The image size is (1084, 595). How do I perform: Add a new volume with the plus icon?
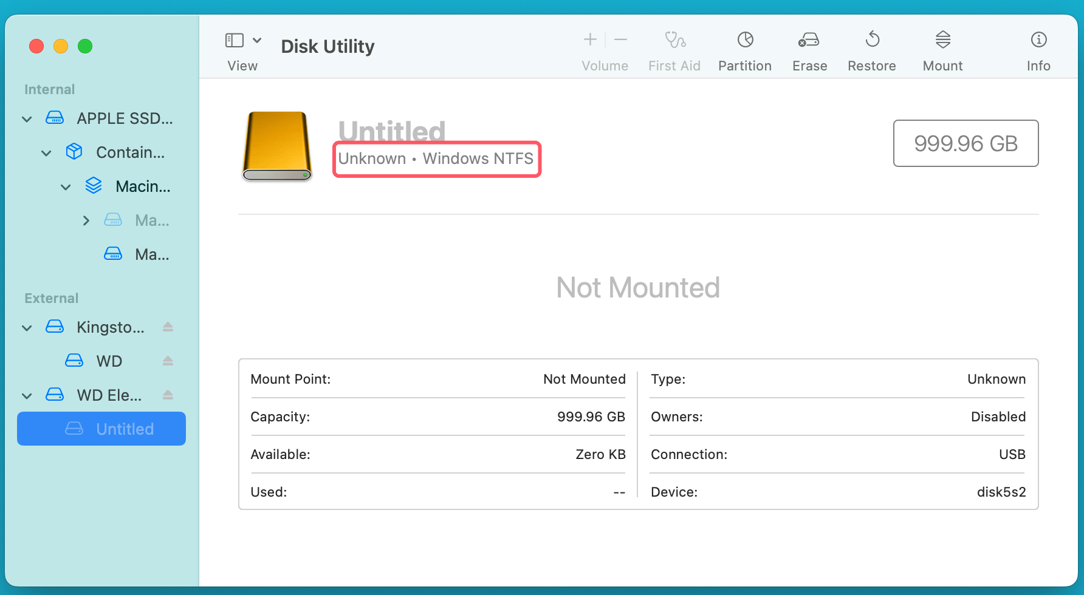coord(589,39)
